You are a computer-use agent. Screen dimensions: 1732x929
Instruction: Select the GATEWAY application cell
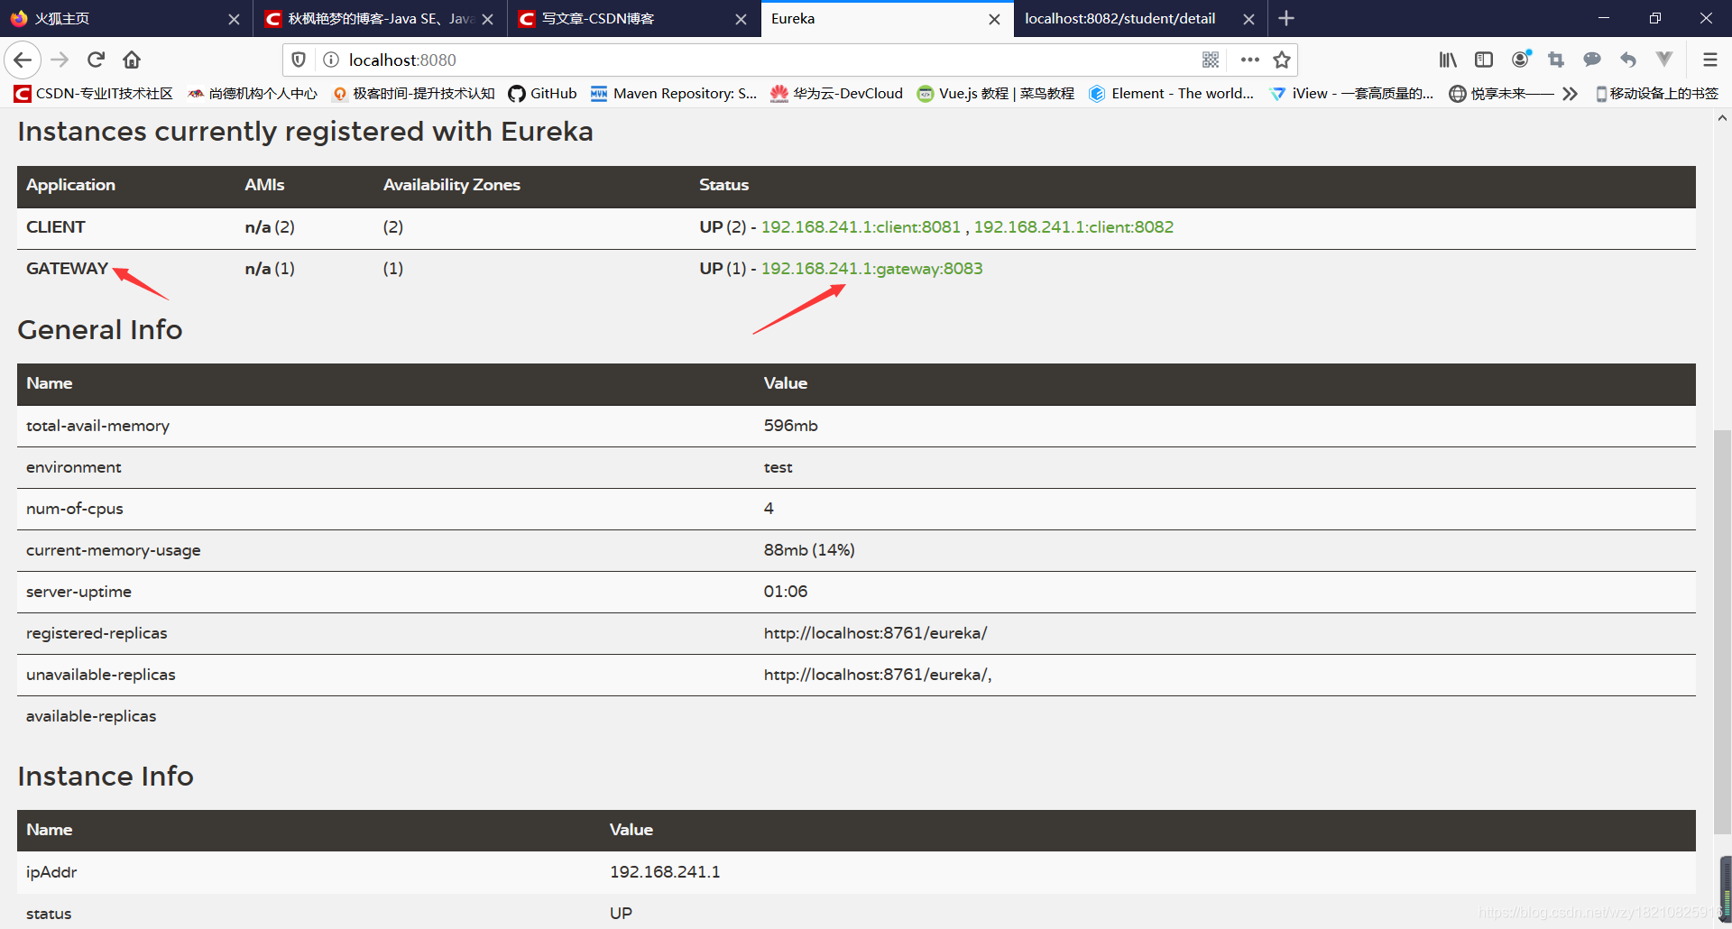(x=67, y=269)
